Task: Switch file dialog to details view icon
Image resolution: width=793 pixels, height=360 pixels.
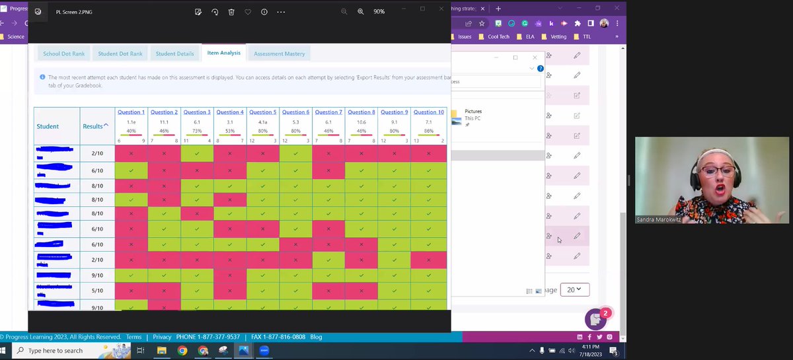Action: coord(529,291)
